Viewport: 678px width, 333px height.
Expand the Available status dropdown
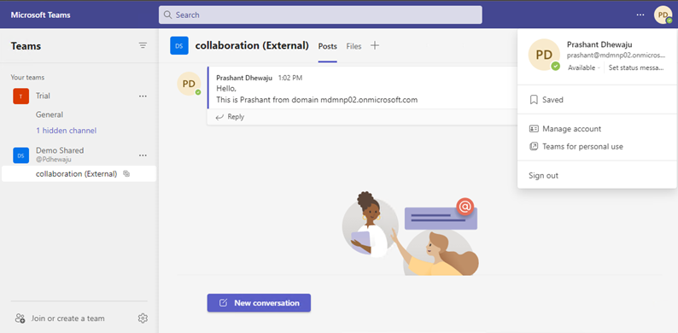pyautogui.click(x=584, y=68)
